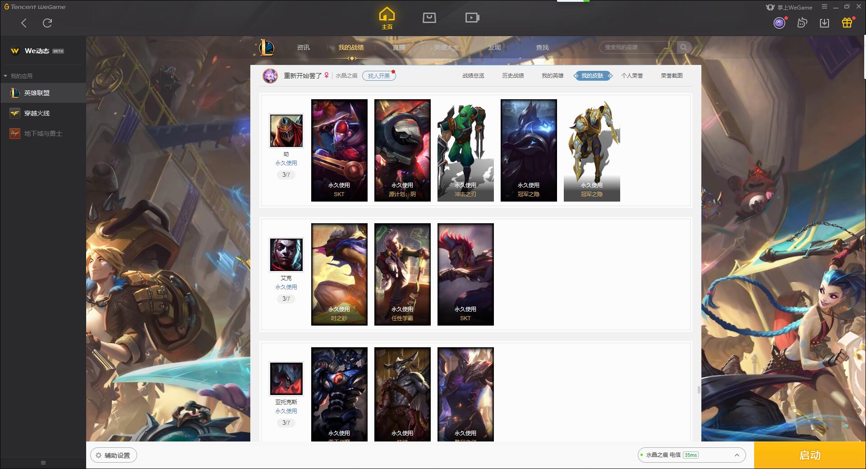This screenshot has height=469, width=866.
Task: Click the 任性学霸 skin card
Action: 402,274
